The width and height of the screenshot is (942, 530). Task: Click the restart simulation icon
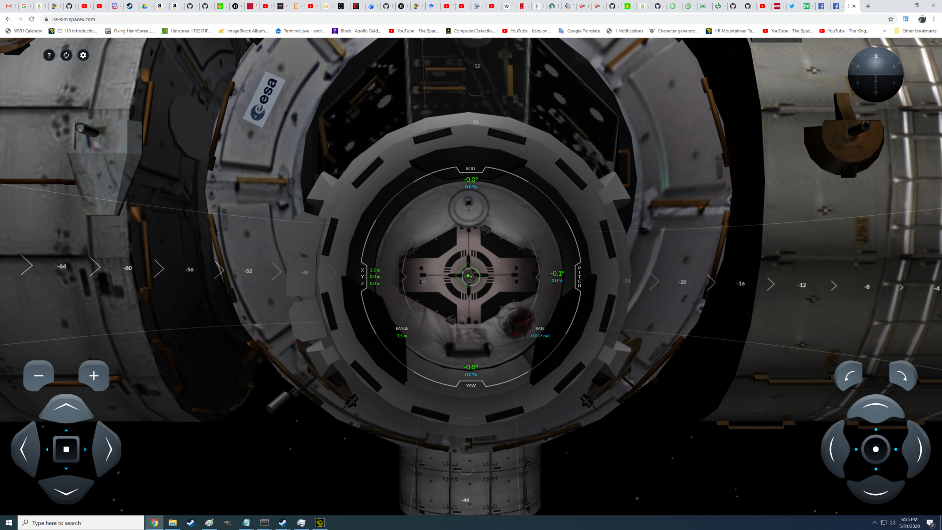click(66, 55)
